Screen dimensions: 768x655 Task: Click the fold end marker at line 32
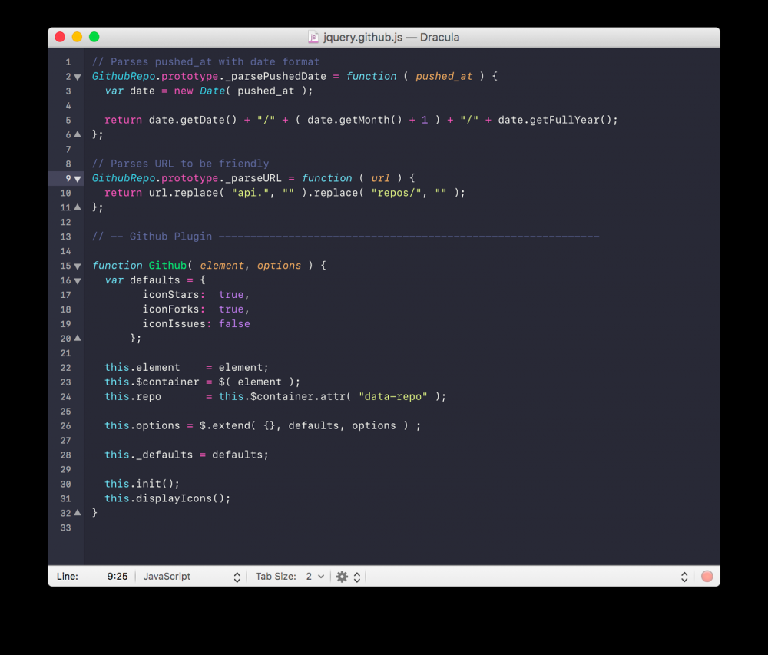(78, 512)
